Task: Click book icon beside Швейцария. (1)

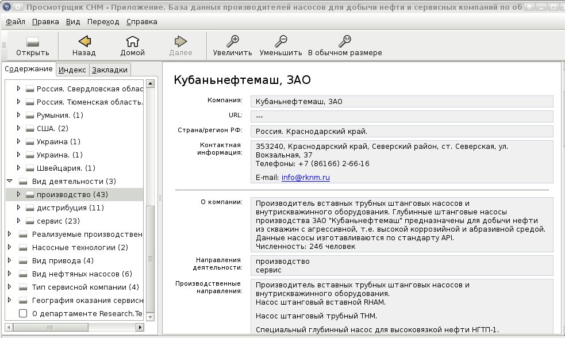Action: pyautogui.click(x=30, y=168)
